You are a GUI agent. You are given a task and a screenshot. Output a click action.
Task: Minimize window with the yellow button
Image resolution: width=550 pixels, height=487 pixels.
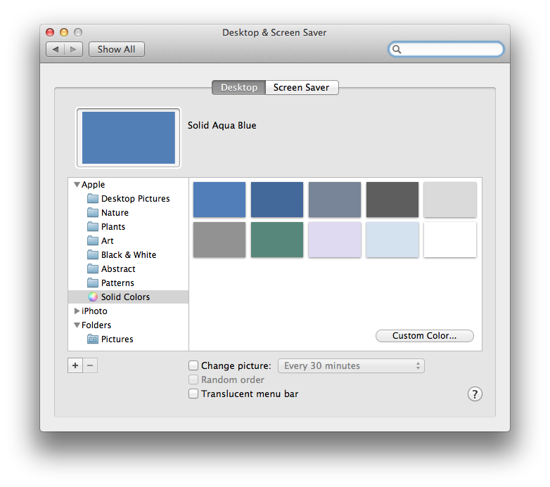tap(64, 32)
